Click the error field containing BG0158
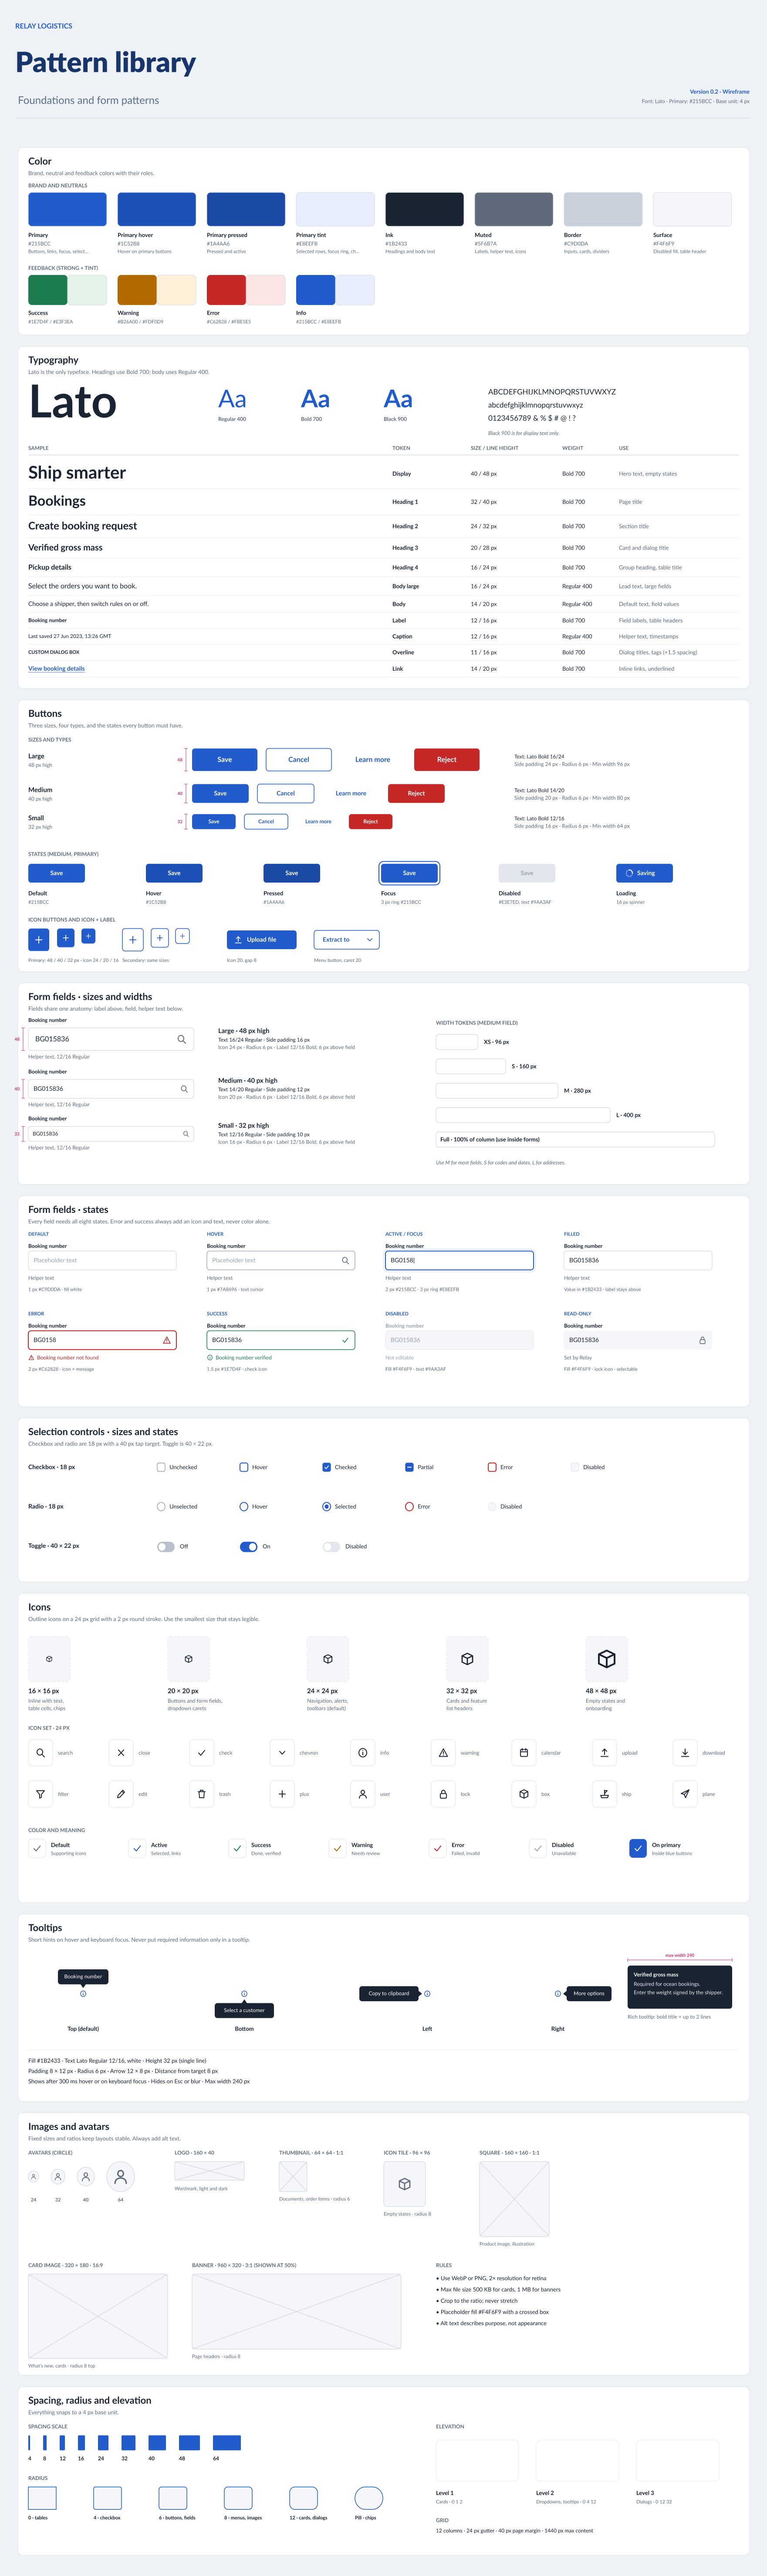The height and width of the screenshot is (2576, 767). [102, 1340]
